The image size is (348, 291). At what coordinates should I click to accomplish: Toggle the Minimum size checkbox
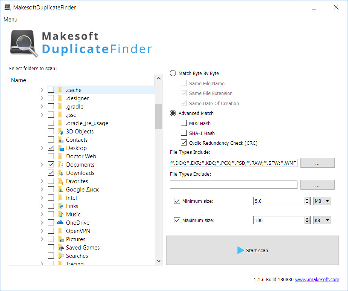click(x=177, y=201)
